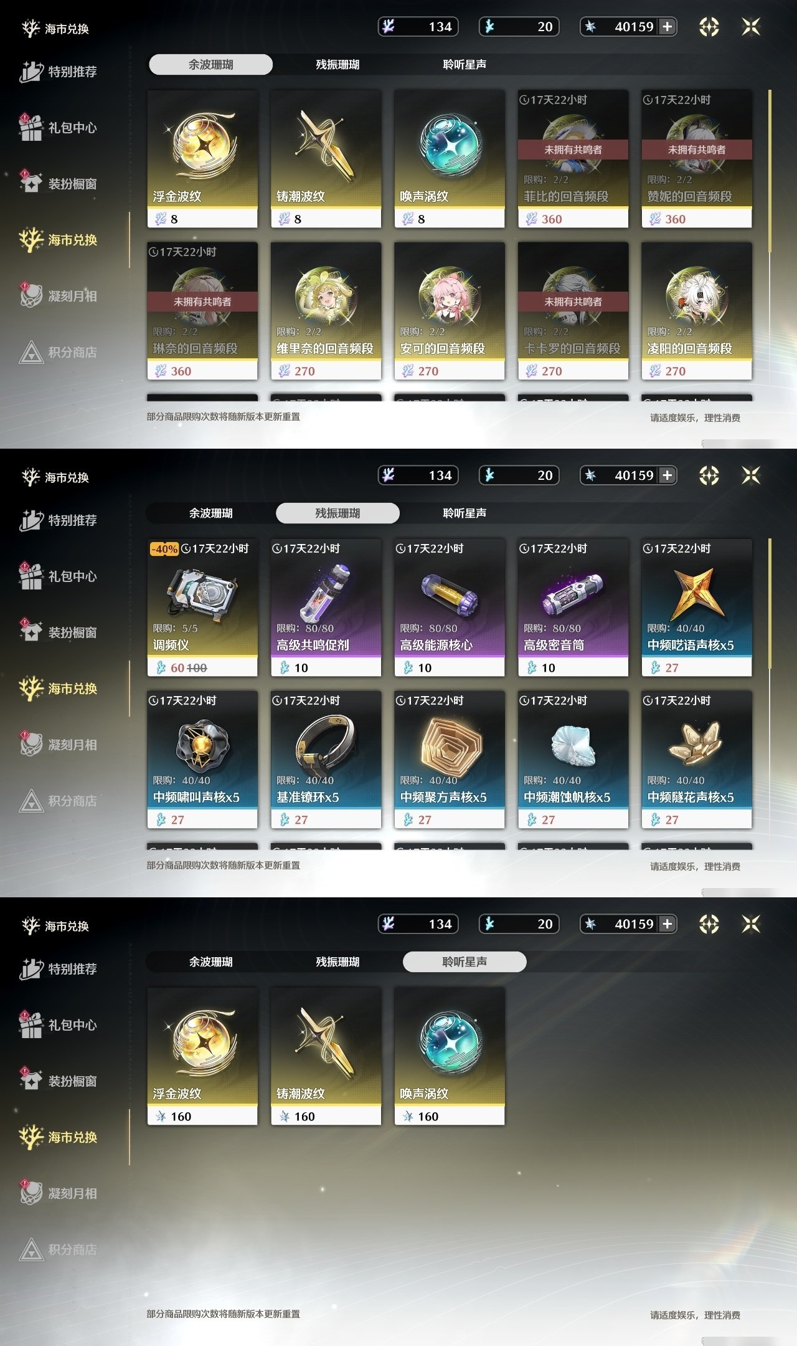Open the 维里奈的回音频段 character item

pyautogui.click(x=326, y=311)
